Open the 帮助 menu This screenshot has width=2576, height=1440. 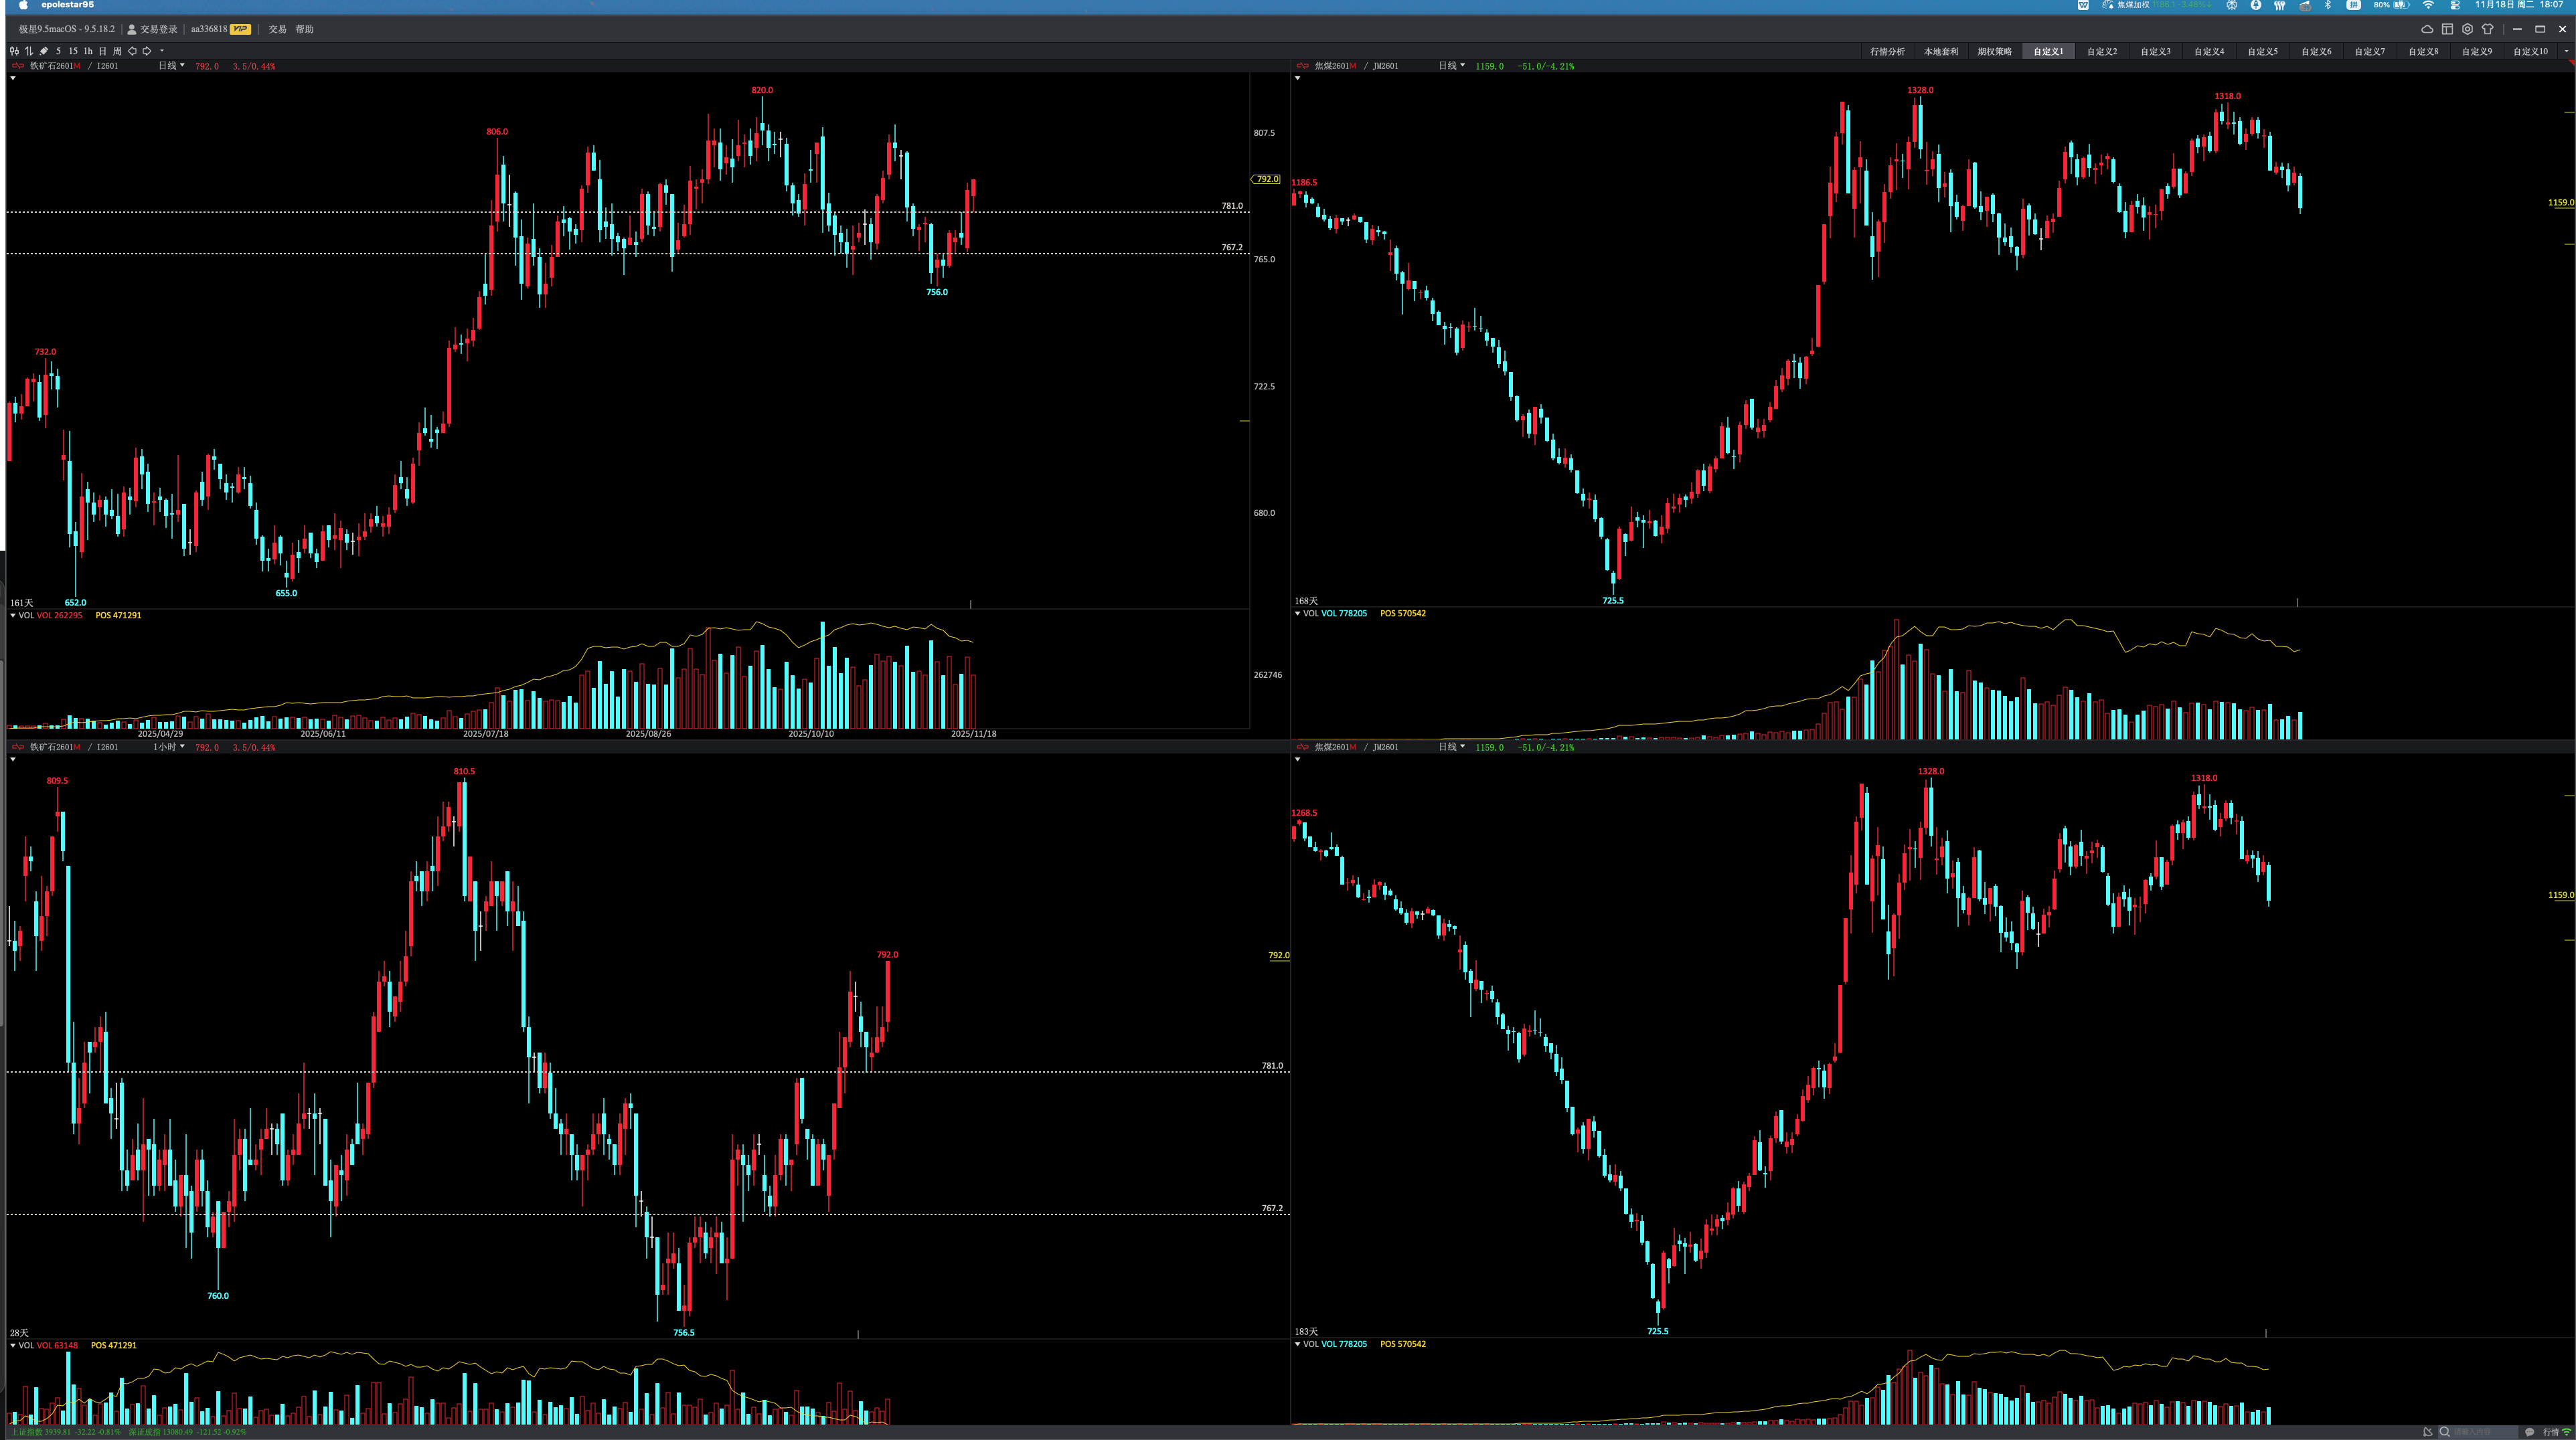pos(304,29)
